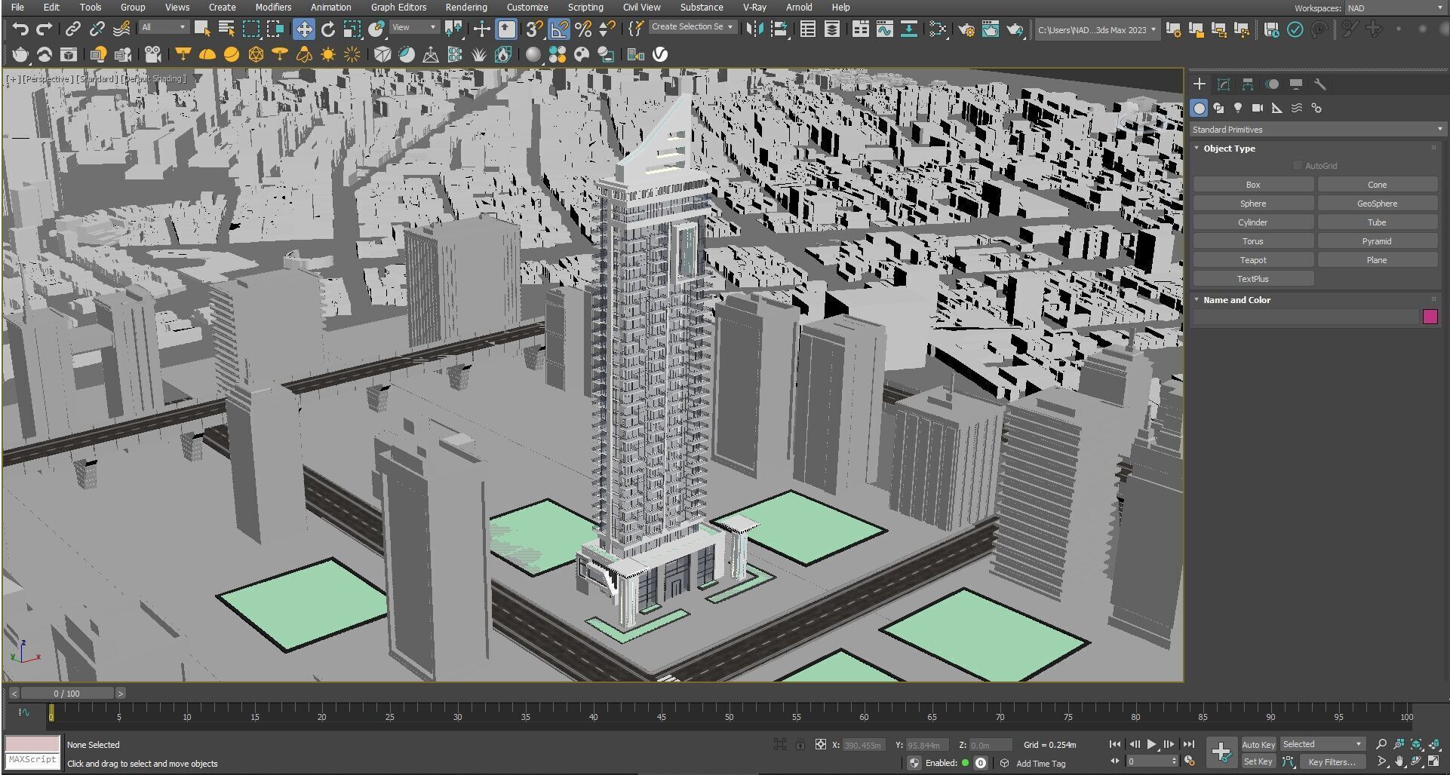
Task: Open the Selected key filter dropdown
Action: click(x=1323, y=744)
